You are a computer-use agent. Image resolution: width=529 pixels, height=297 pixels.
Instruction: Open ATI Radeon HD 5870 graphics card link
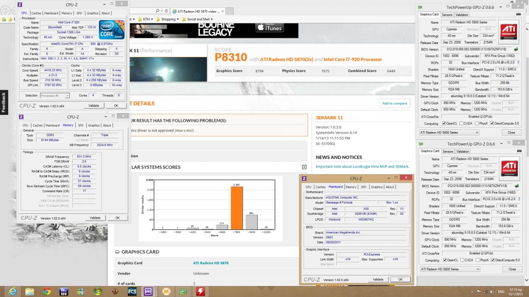[x=211, y=263]
